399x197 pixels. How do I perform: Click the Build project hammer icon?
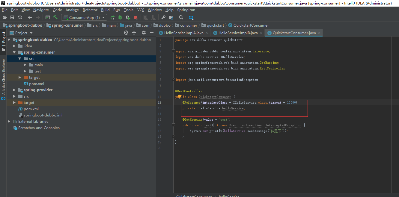pyautogui.click(x=55, y=18)
